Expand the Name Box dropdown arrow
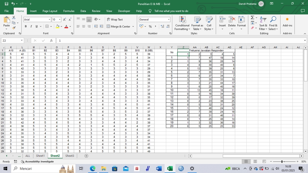 pyautogui.click(x=21, y=40)
